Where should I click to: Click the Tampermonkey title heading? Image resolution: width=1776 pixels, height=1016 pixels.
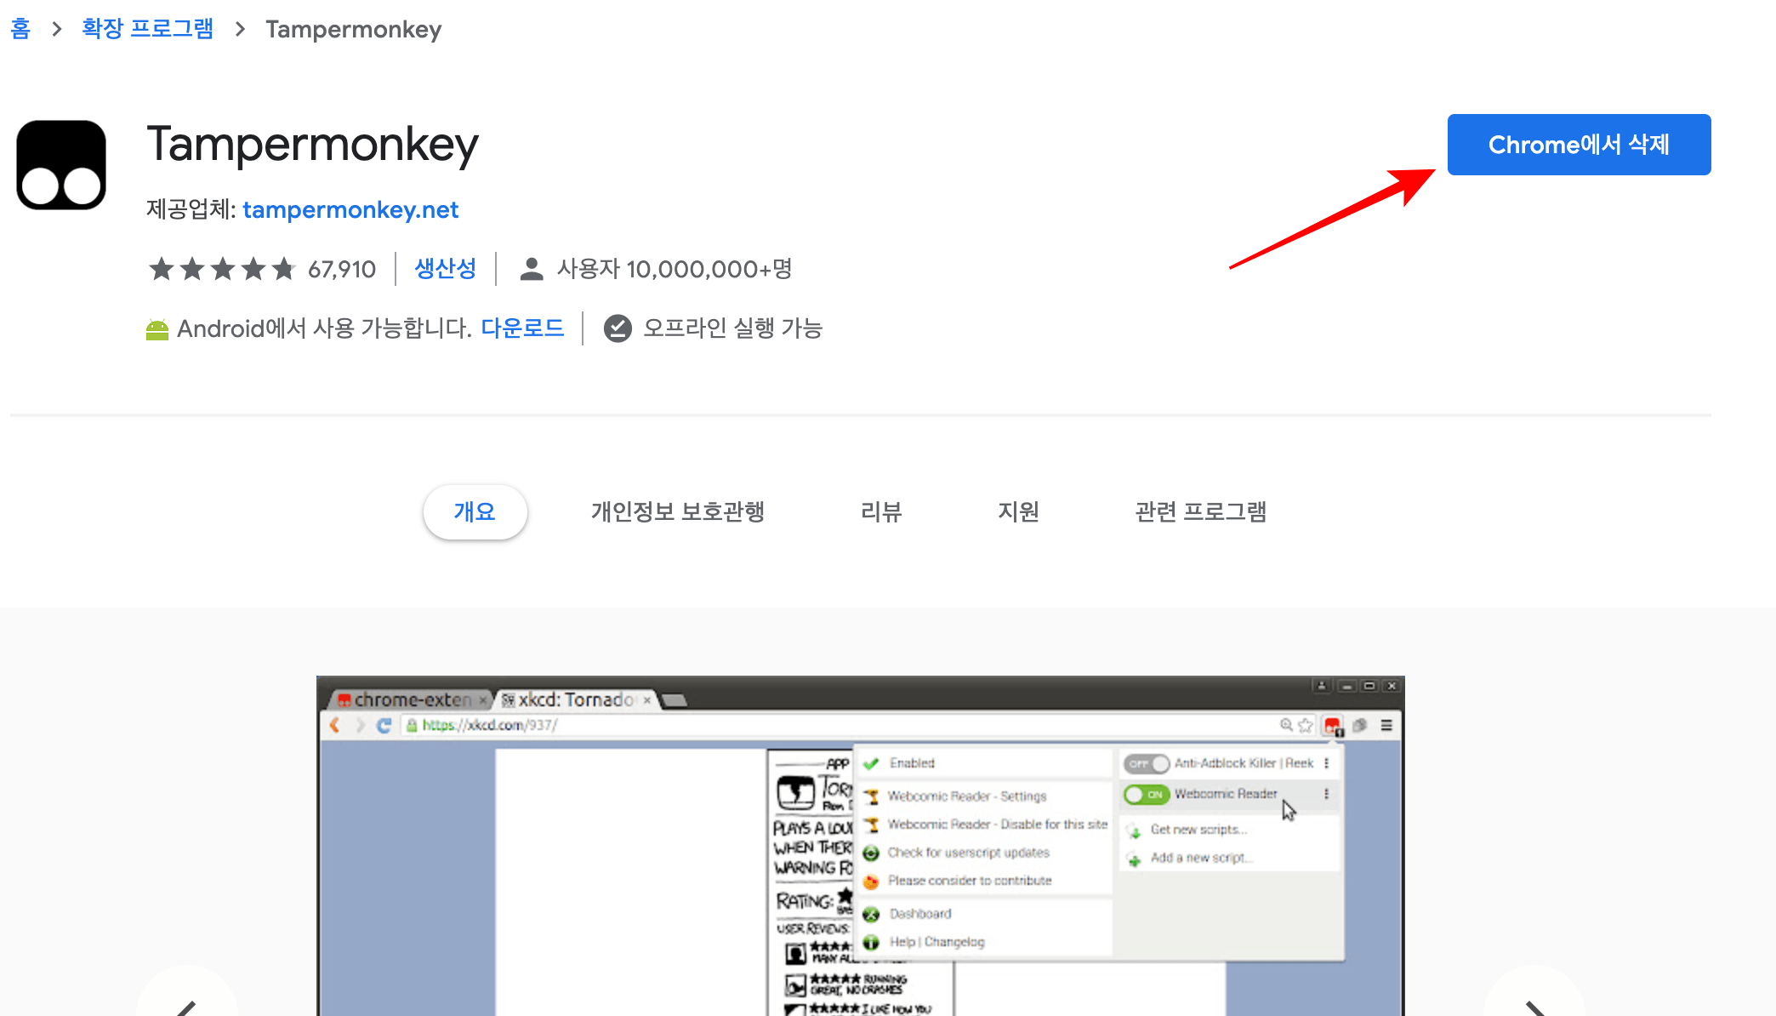coord(312,145)
